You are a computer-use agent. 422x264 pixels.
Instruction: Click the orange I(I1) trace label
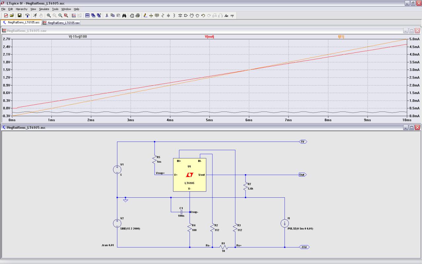pos(341,37)
